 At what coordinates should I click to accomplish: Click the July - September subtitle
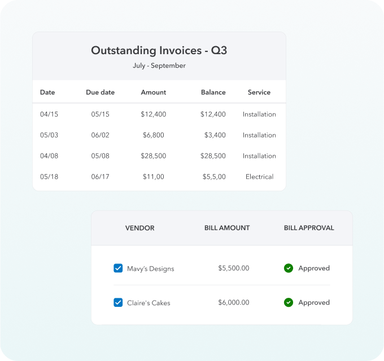[159, 65]
